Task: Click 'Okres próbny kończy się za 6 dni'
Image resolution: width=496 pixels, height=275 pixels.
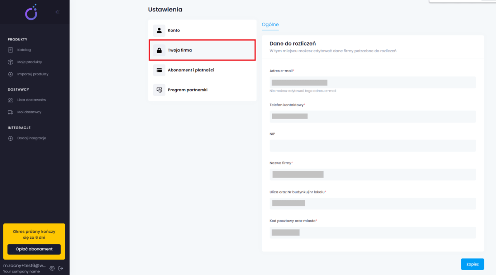Action: (x=34, y=235)
